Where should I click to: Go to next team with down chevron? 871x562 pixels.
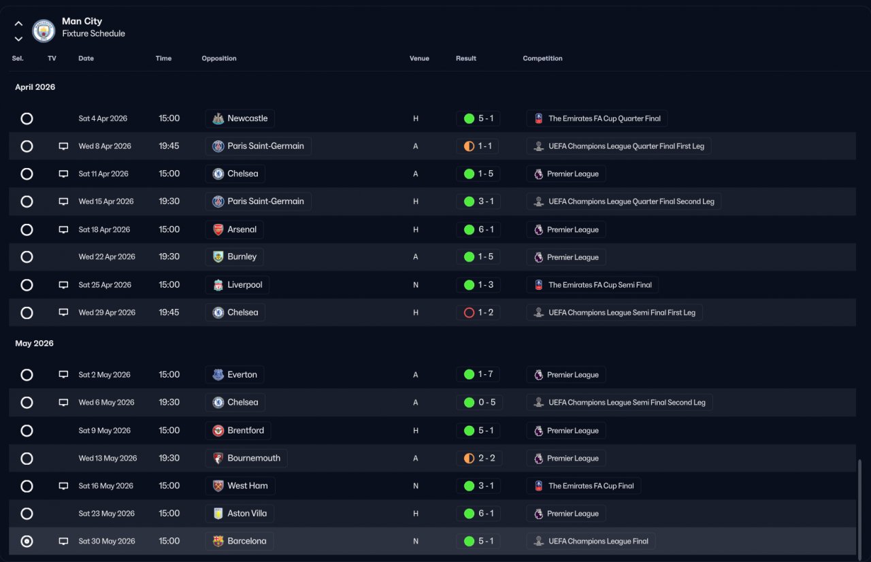pyautogui.click(x=18, y=39)
